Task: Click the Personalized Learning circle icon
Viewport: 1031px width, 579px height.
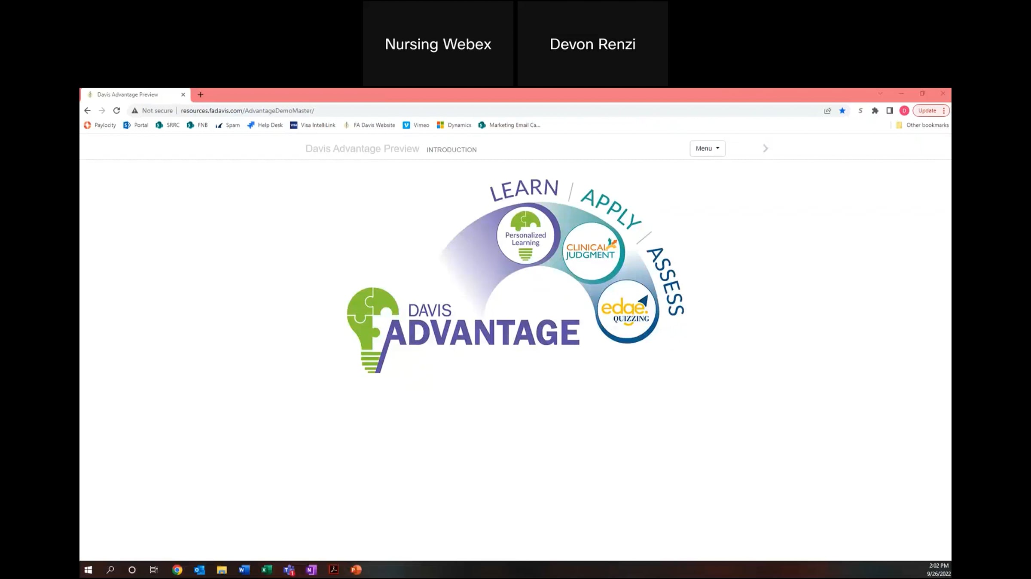Action: (525, 235)
